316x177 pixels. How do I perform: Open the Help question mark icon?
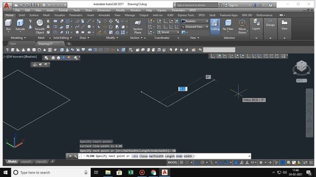pos(271,5)
